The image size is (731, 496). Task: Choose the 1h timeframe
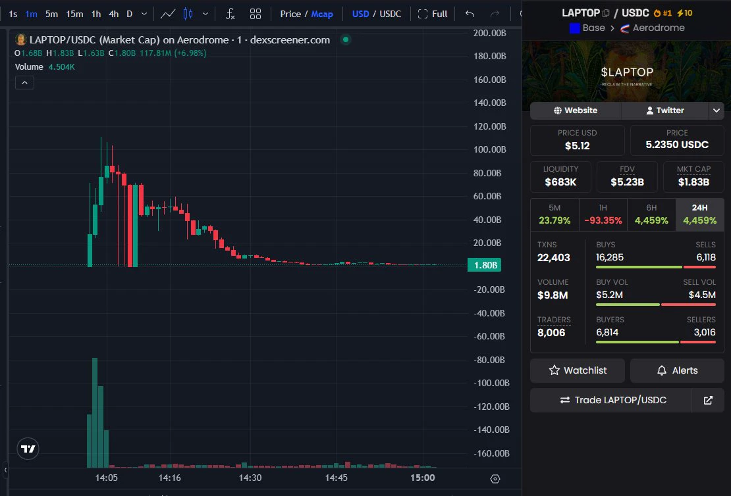point(96,14)
